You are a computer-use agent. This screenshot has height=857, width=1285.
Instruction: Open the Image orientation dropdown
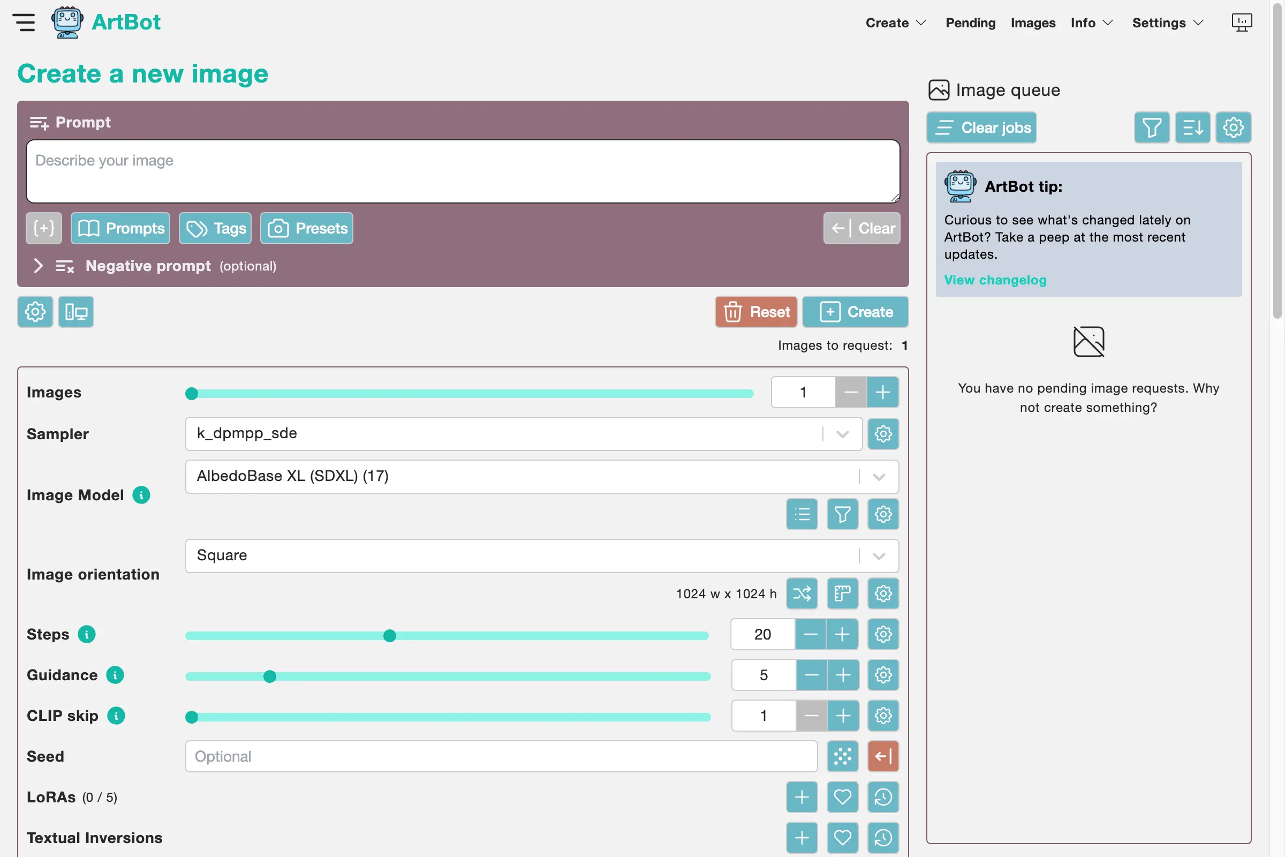click(x=541, y=556)
